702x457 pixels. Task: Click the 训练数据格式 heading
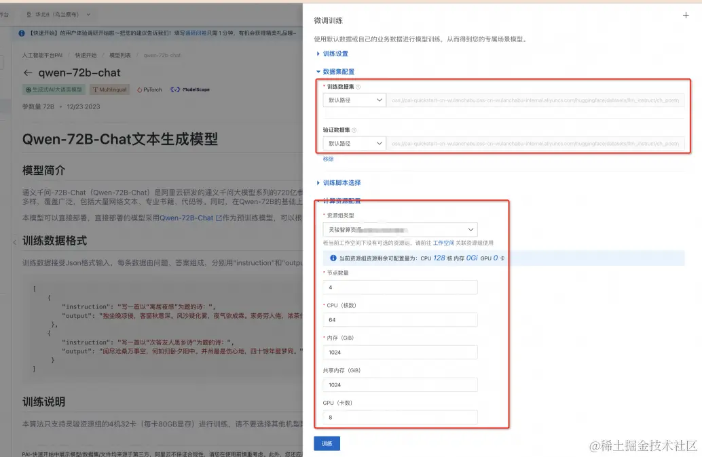54,241
